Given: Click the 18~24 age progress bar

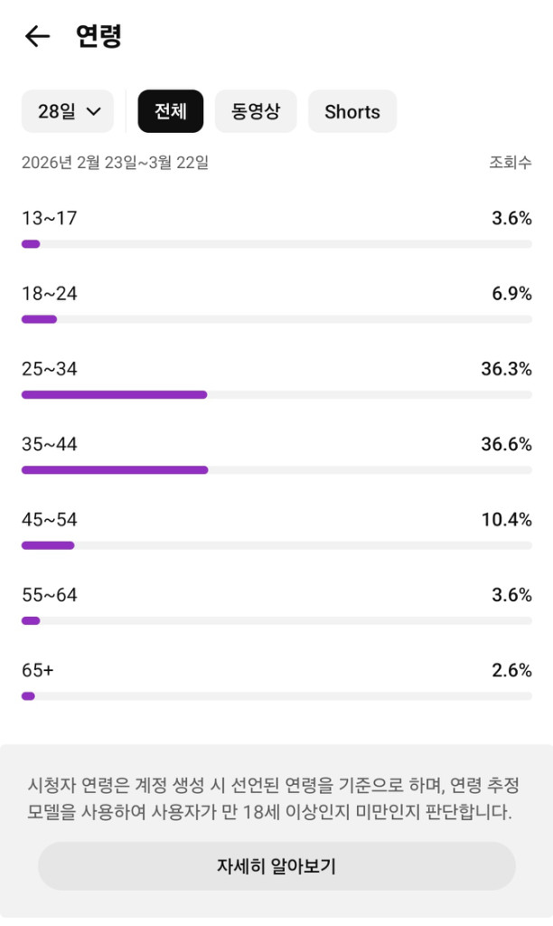Looking at the screenshot, I should point(276,319).
